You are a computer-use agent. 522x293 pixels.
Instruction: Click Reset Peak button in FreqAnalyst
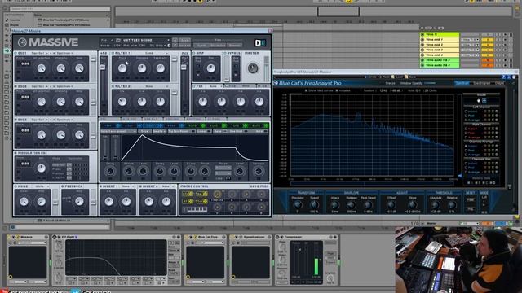[x=471, y=200]
